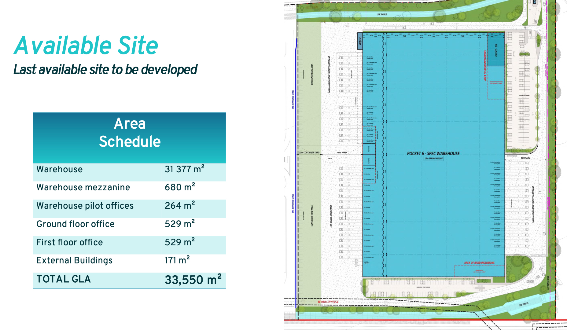This screenshot has width=567, height=330.
Task: Select the 'Warehouse pilot offices' row label
Action: pos(85,206)
